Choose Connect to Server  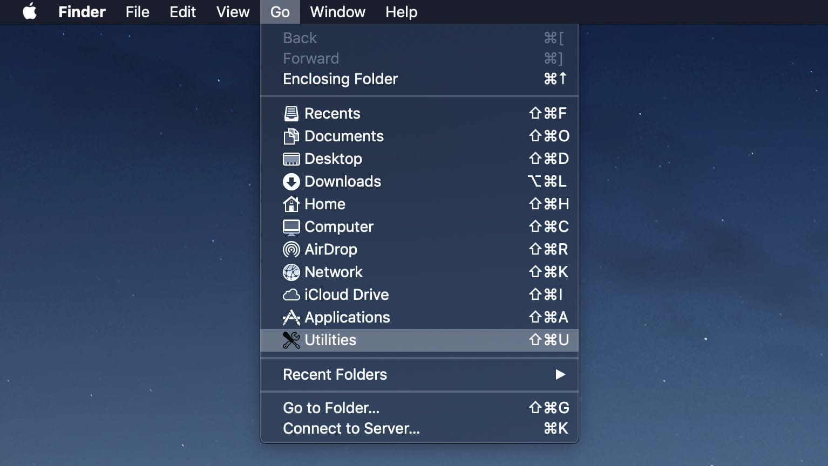click(351, 428)
